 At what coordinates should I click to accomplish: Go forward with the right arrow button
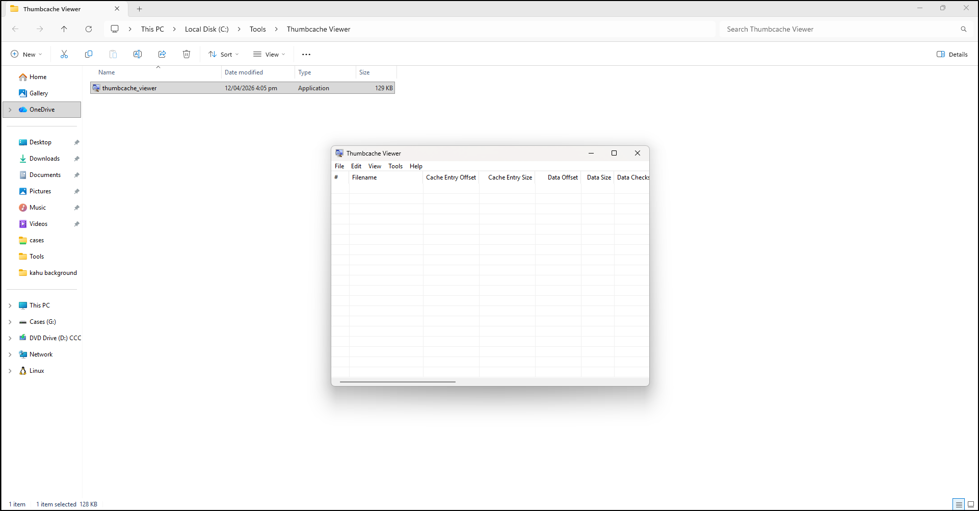coord(40,29)
